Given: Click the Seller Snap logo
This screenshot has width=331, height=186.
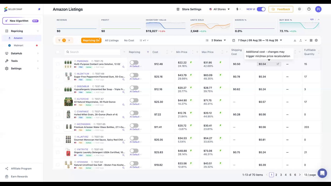Looking at the screenshot, I should point(13,9).
